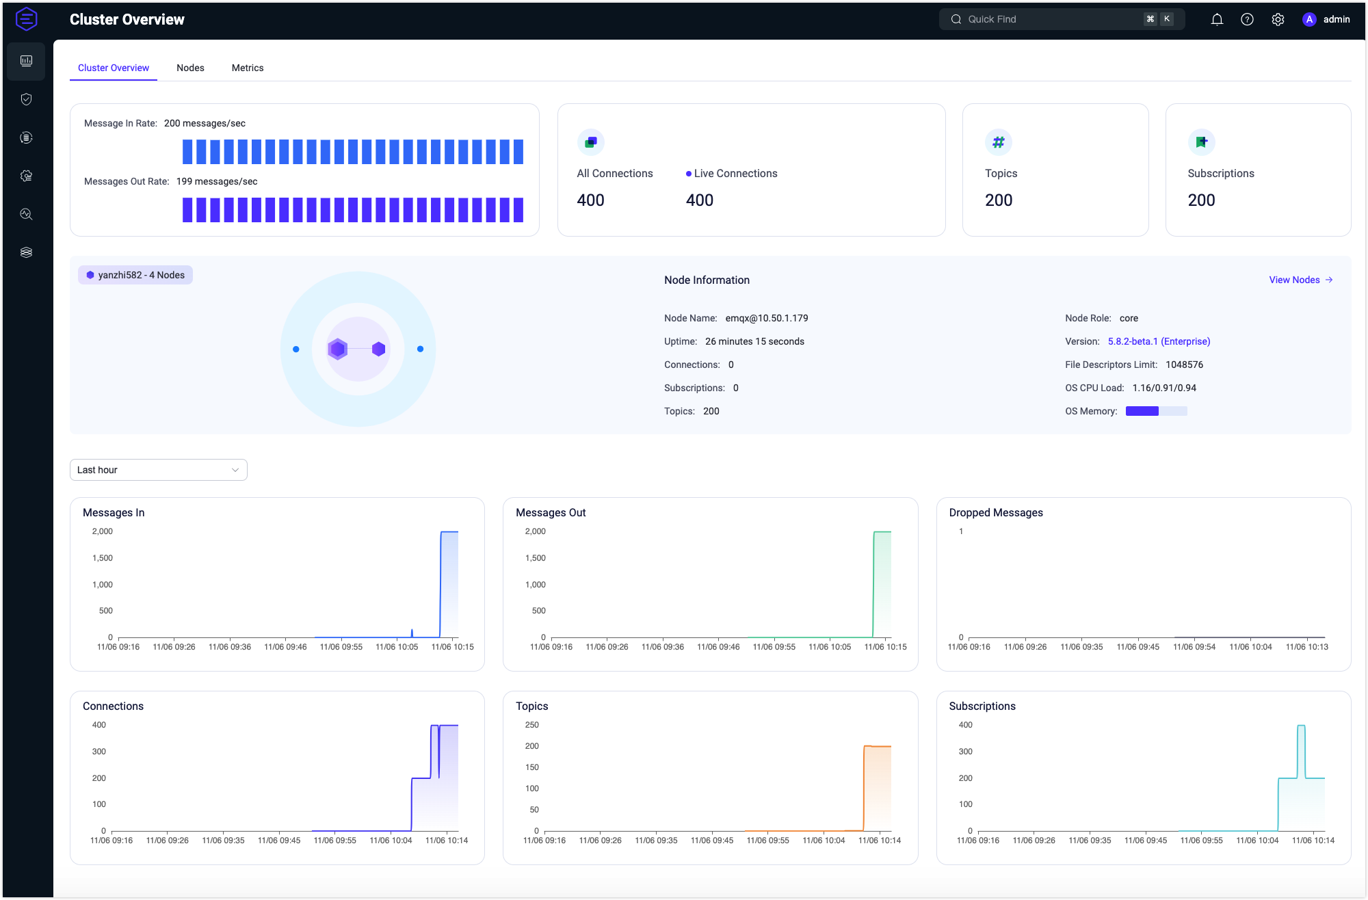The image size is (1368, 900).
Task: Click the View Nodes link
Action: 1301,280
